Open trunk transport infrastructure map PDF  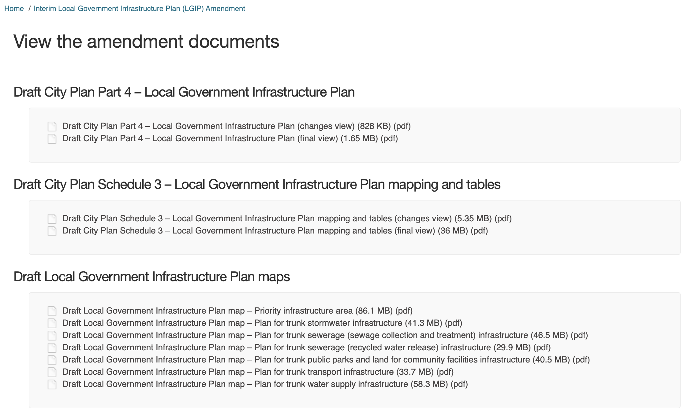[x=258, y=372]
